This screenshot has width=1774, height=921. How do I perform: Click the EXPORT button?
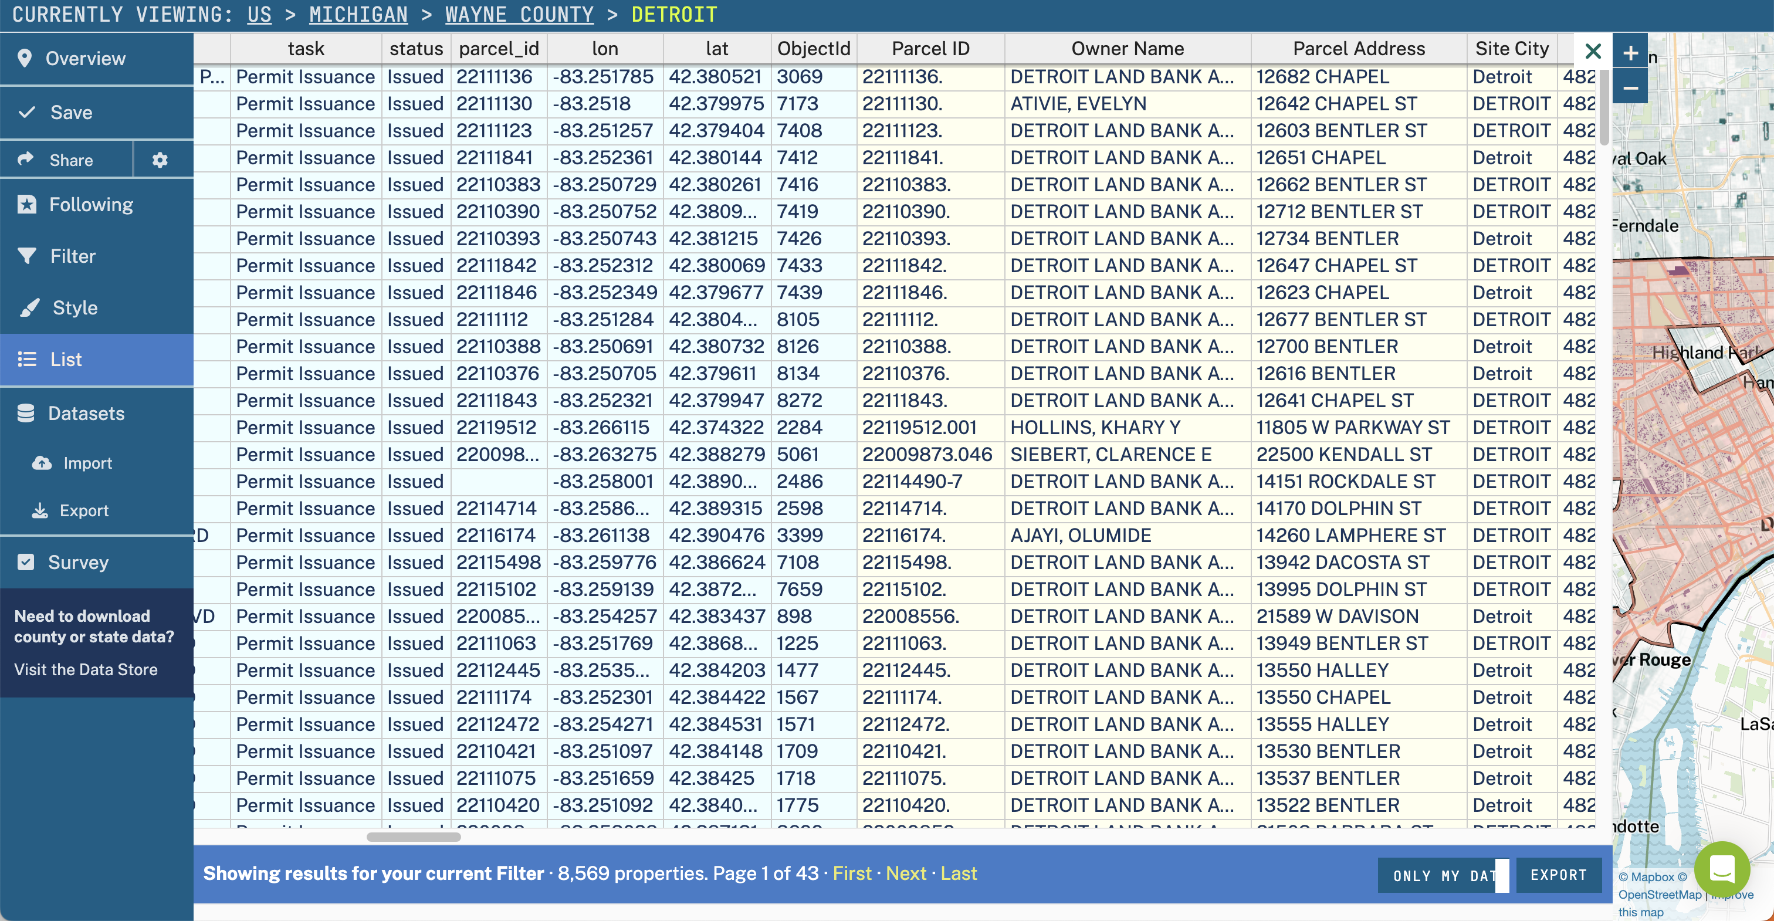(x=1559, y=875)
